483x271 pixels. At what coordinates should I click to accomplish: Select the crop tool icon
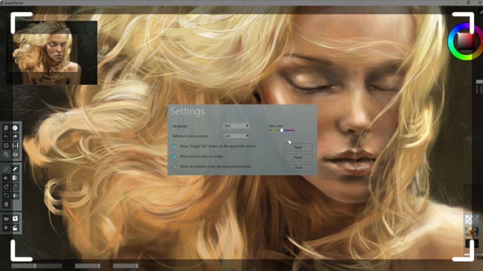(6, 195)
